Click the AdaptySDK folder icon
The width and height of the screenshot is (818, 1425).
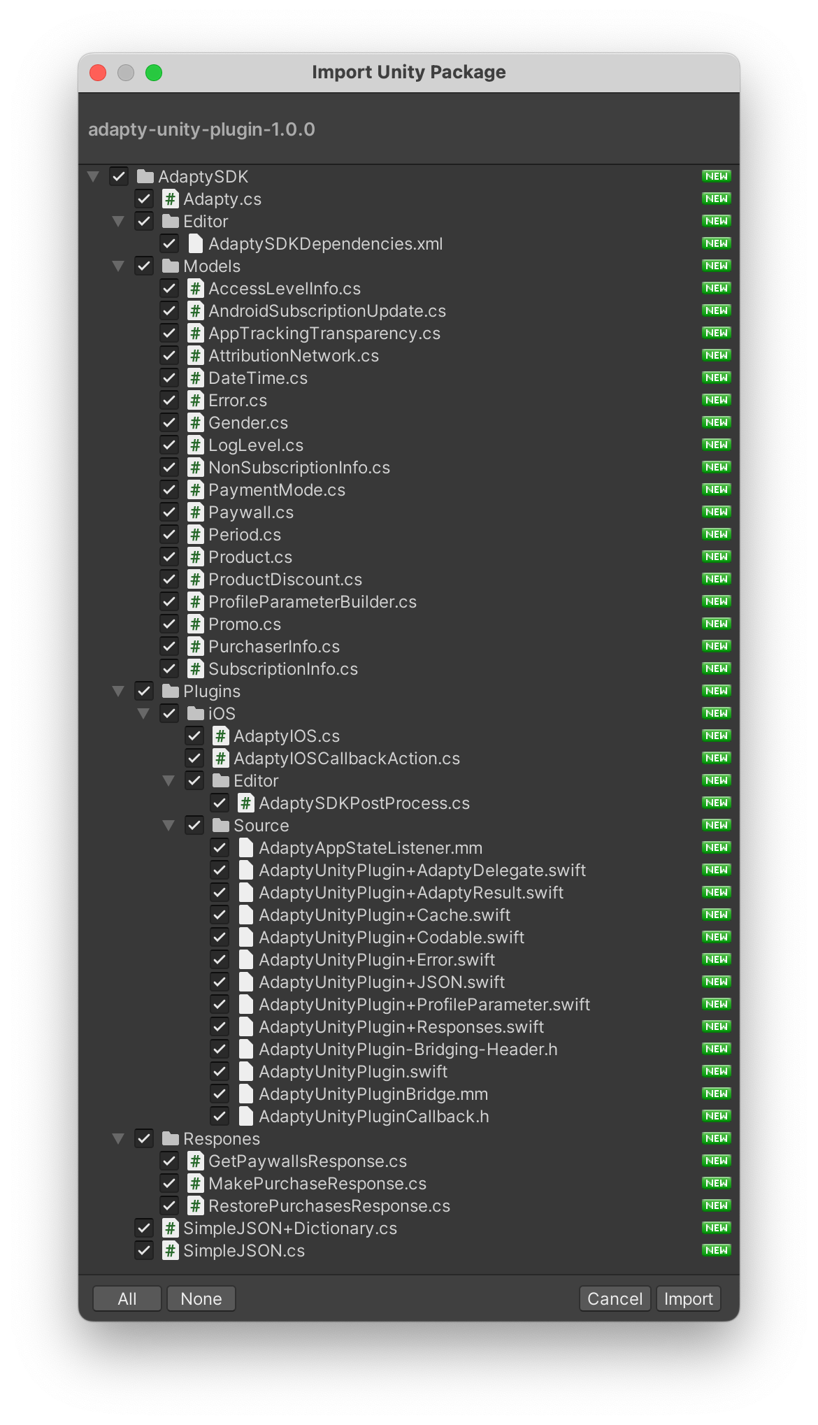click(145, 176)
